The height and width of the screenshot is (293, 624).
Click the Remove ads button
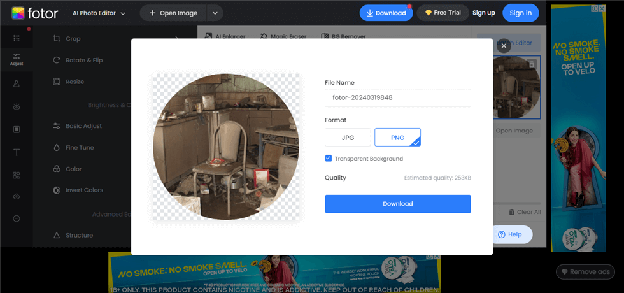click(x=585, y=272)
